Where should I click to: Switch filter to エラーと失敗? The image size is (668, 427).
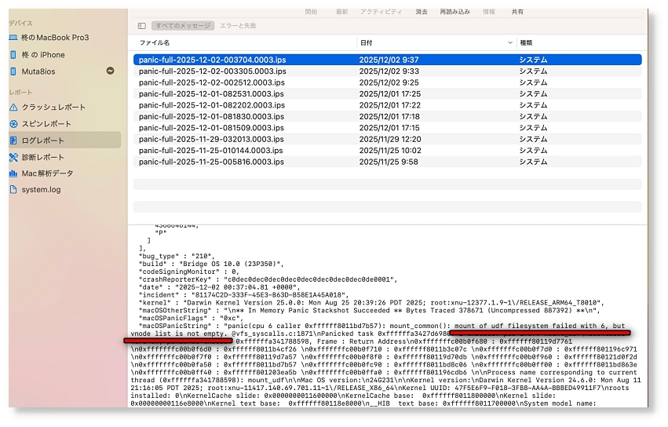point(238,26)
